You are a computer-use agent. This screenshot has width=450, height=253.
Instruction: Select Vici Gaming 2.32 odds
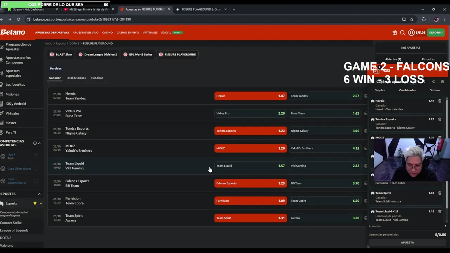click(x=325, y=166)
